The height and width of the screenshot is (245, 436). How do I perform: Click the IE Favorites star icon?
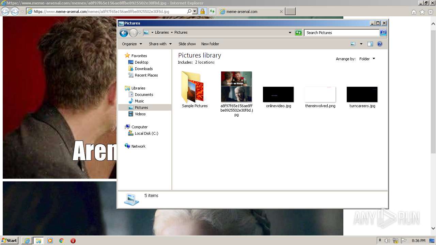422,12
